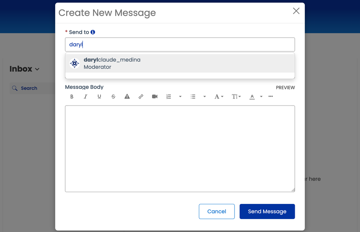Insert a link using chain icon
The width and height of the screenshot is (360, 232).
click(x=141, y=97)
